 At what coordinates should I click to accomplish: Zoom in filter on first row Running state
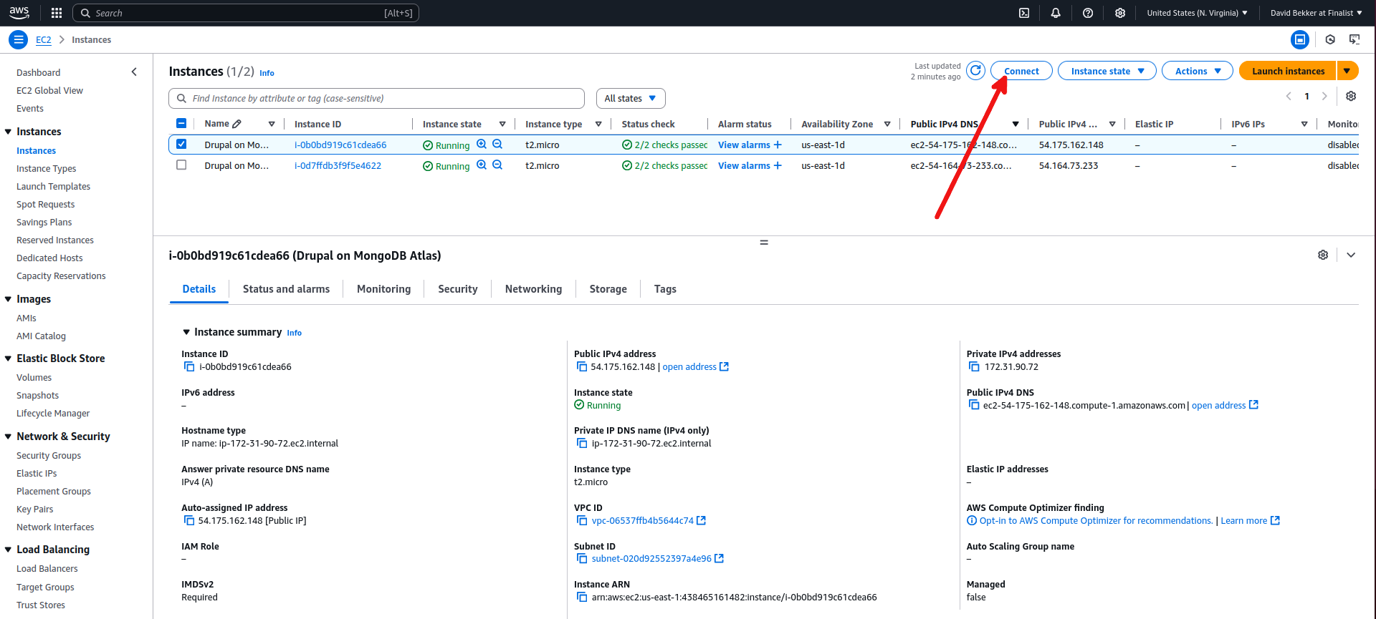(x=482, y=145)
